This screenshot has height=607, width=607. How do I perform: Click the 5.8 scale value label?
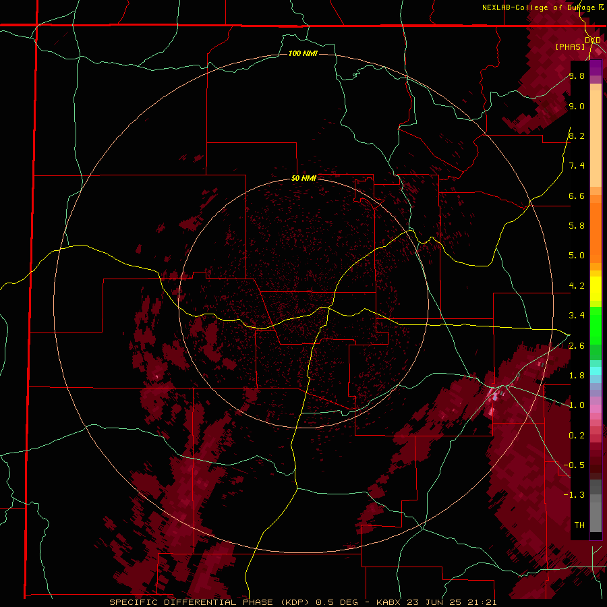coord(577,225)
